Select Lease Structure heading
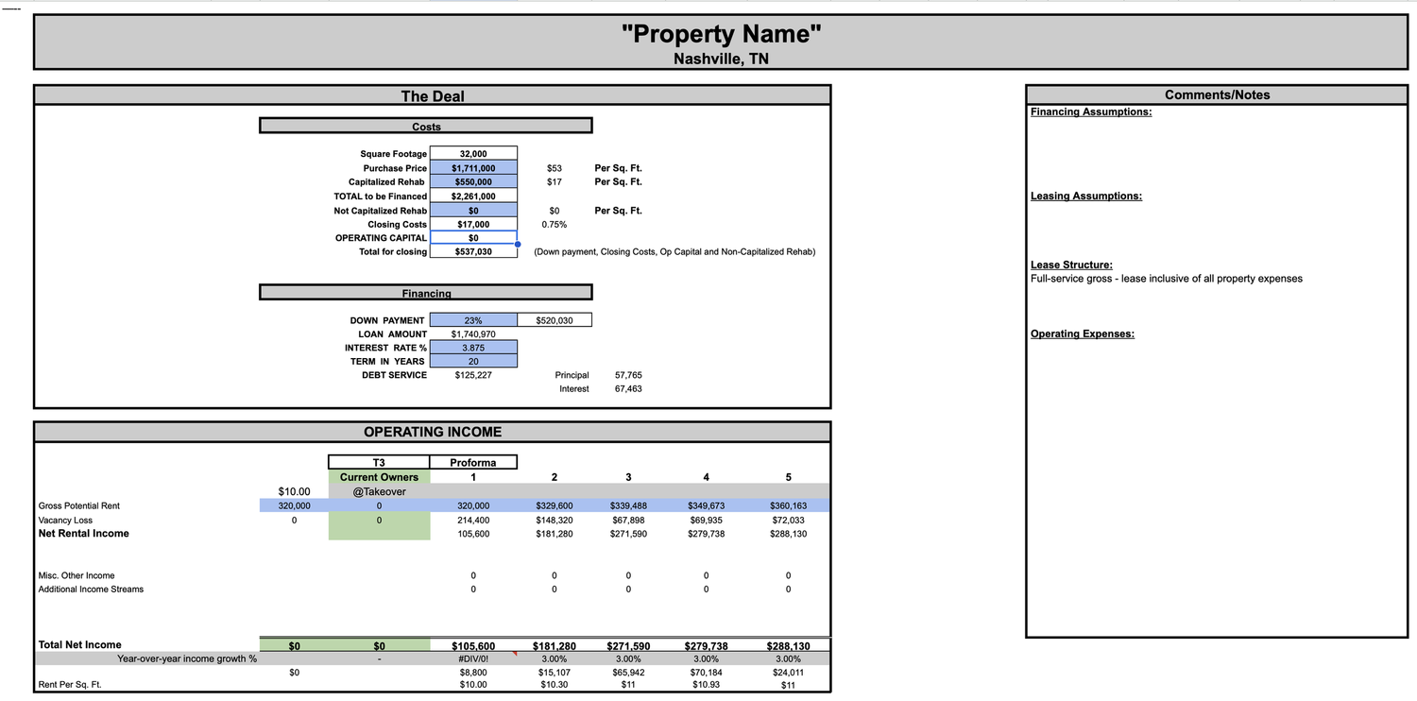Viewport: 1417px width, 701px height. (x=1071, y=265)
